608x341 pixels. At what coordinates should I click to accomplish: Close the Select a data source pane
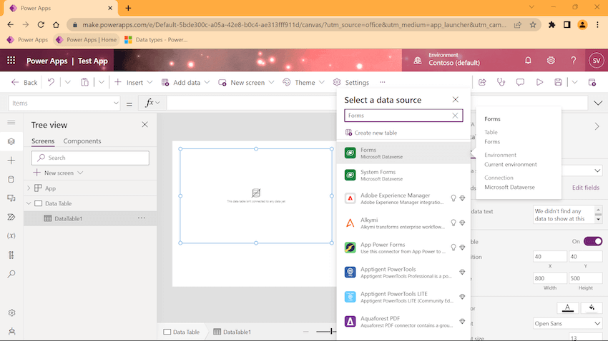(x=455, y=99)
